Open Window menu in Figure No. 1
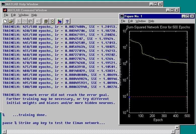Screen dimensions: 196x134 pyautogui.click(x=141, y=21)
